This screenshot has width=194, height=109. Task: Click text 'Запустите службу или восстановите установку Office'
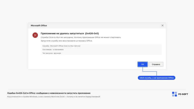pos(66,41)
